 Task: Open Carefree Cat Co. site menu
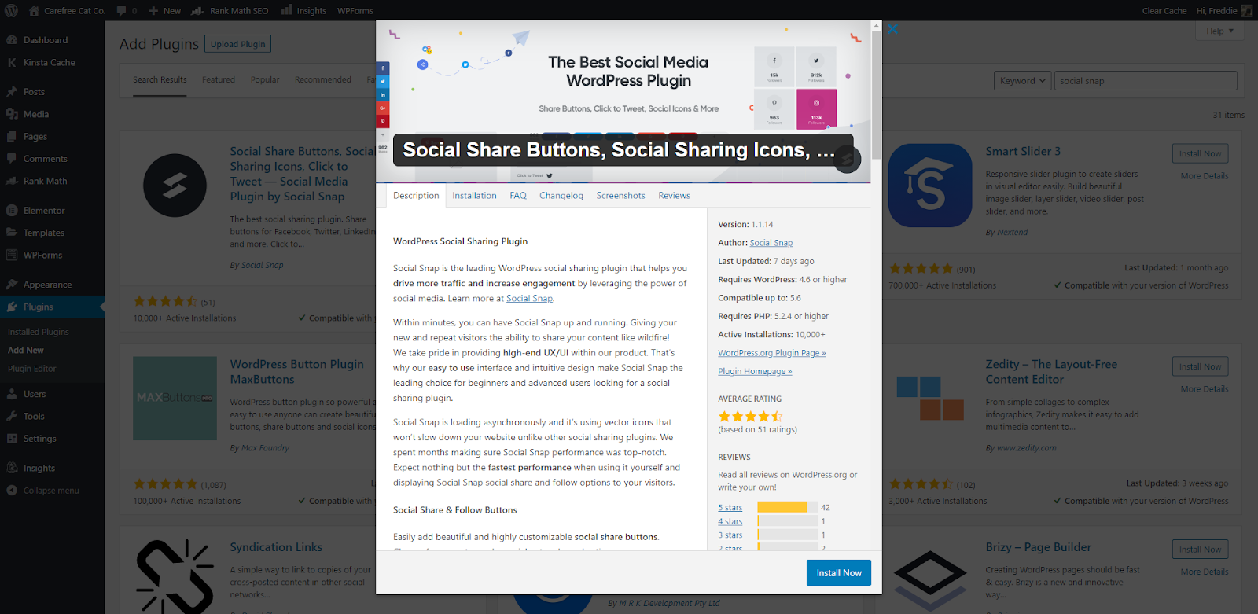(67, 11)
